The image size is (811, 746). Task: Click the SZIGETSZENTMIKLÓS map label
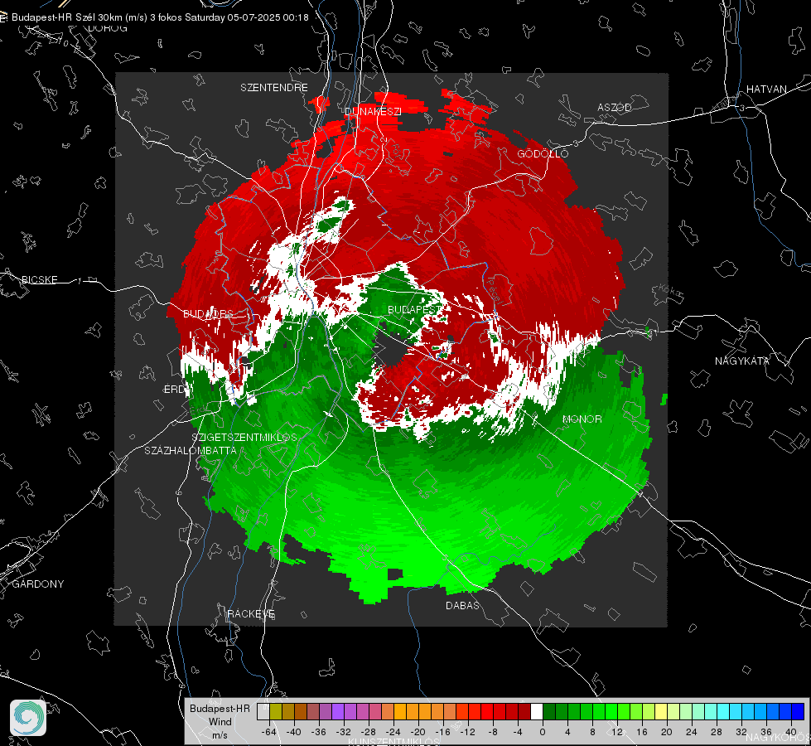point(244,437)
